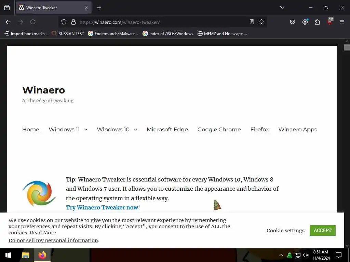
Task: Click the Firefox taskbar icon
Action: (42, 255)
